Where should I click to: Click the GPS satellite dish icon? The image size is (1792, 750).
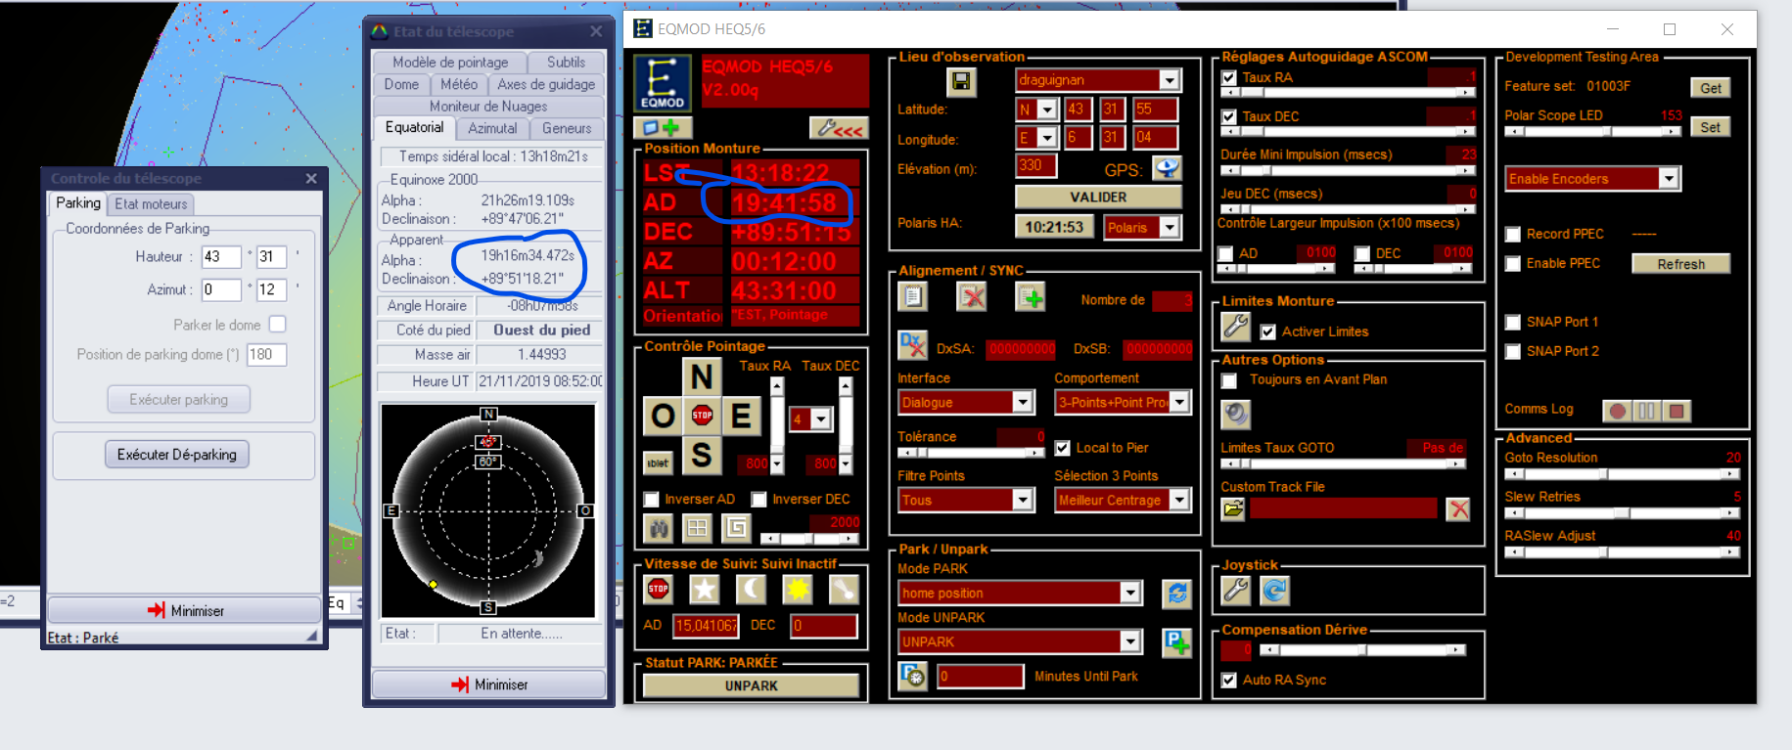coord(1167,168)
